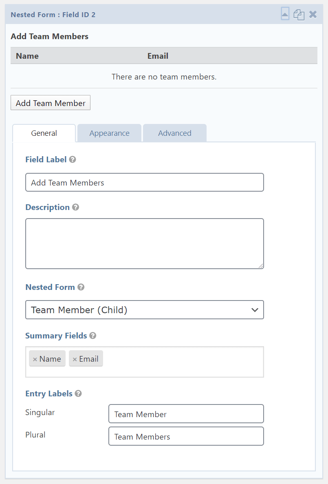The width and height of the screenshot is (328, 484).
Task: Show help tooltip for Field Label
Action: tap(73, 159)
